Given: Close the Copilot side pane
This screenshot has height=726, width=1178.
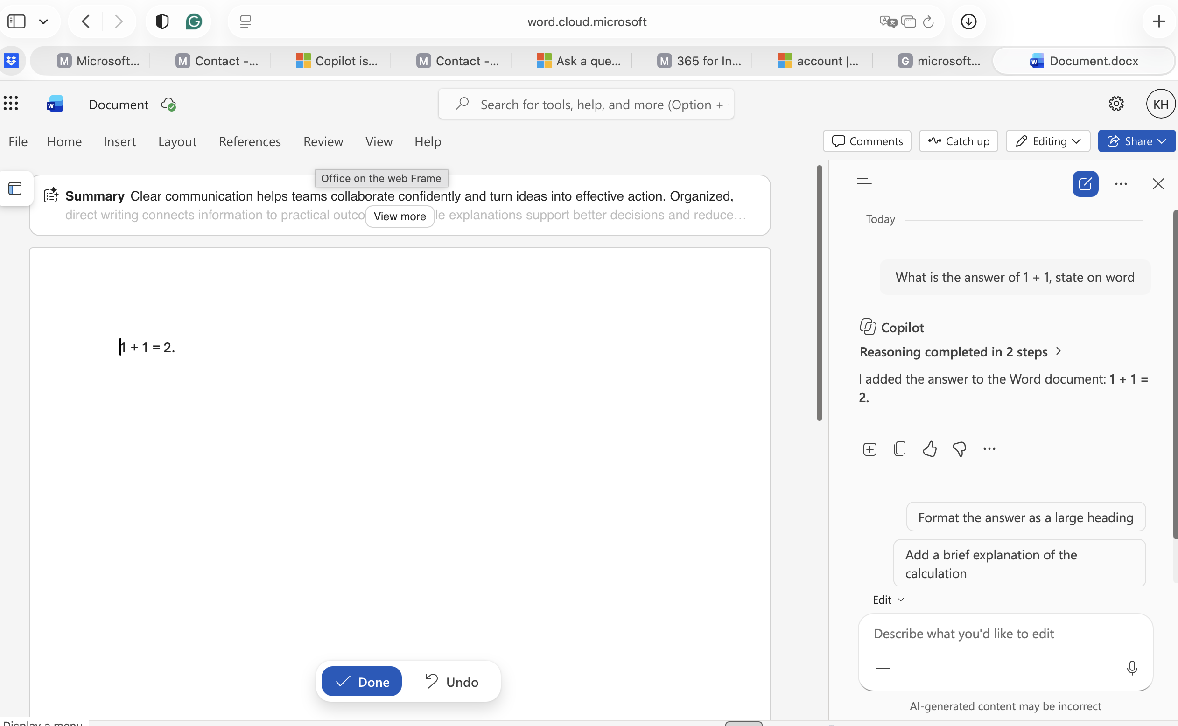Looking at the screenshot, I should pos(1158,184).
